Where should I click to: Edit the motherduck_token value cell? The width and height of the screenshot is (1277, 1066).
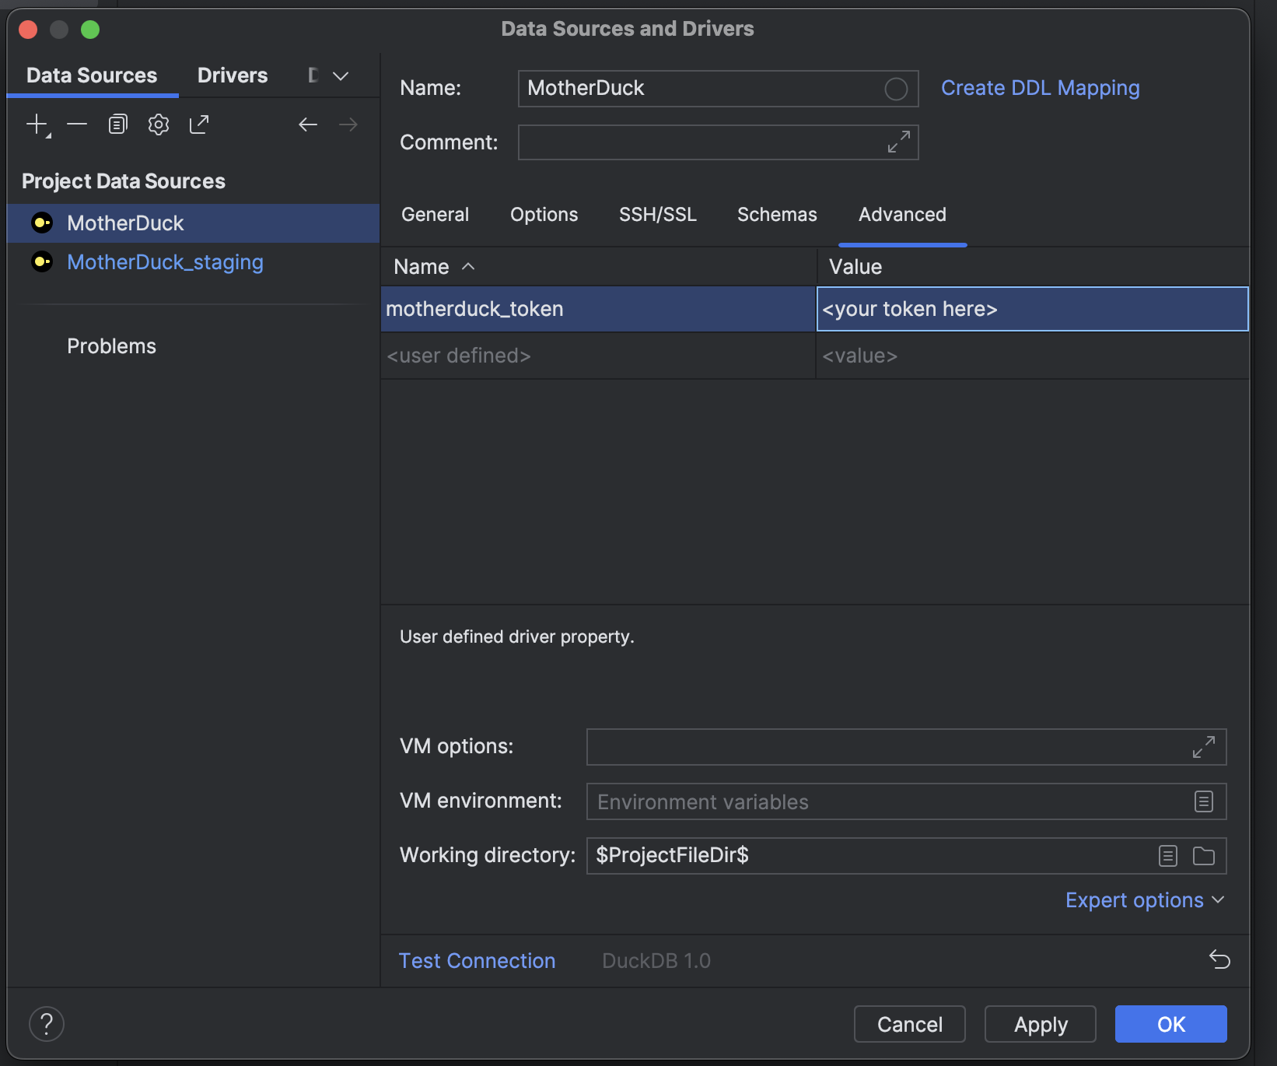tap(1033, 309)
